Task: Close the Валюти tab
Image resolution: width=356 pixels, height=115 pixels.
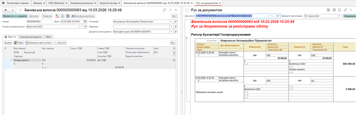Action: [x=44, y=3]
